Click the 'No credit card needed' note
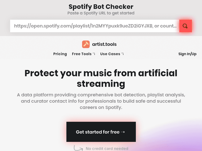202x151 pixels. tap(107, 149)
